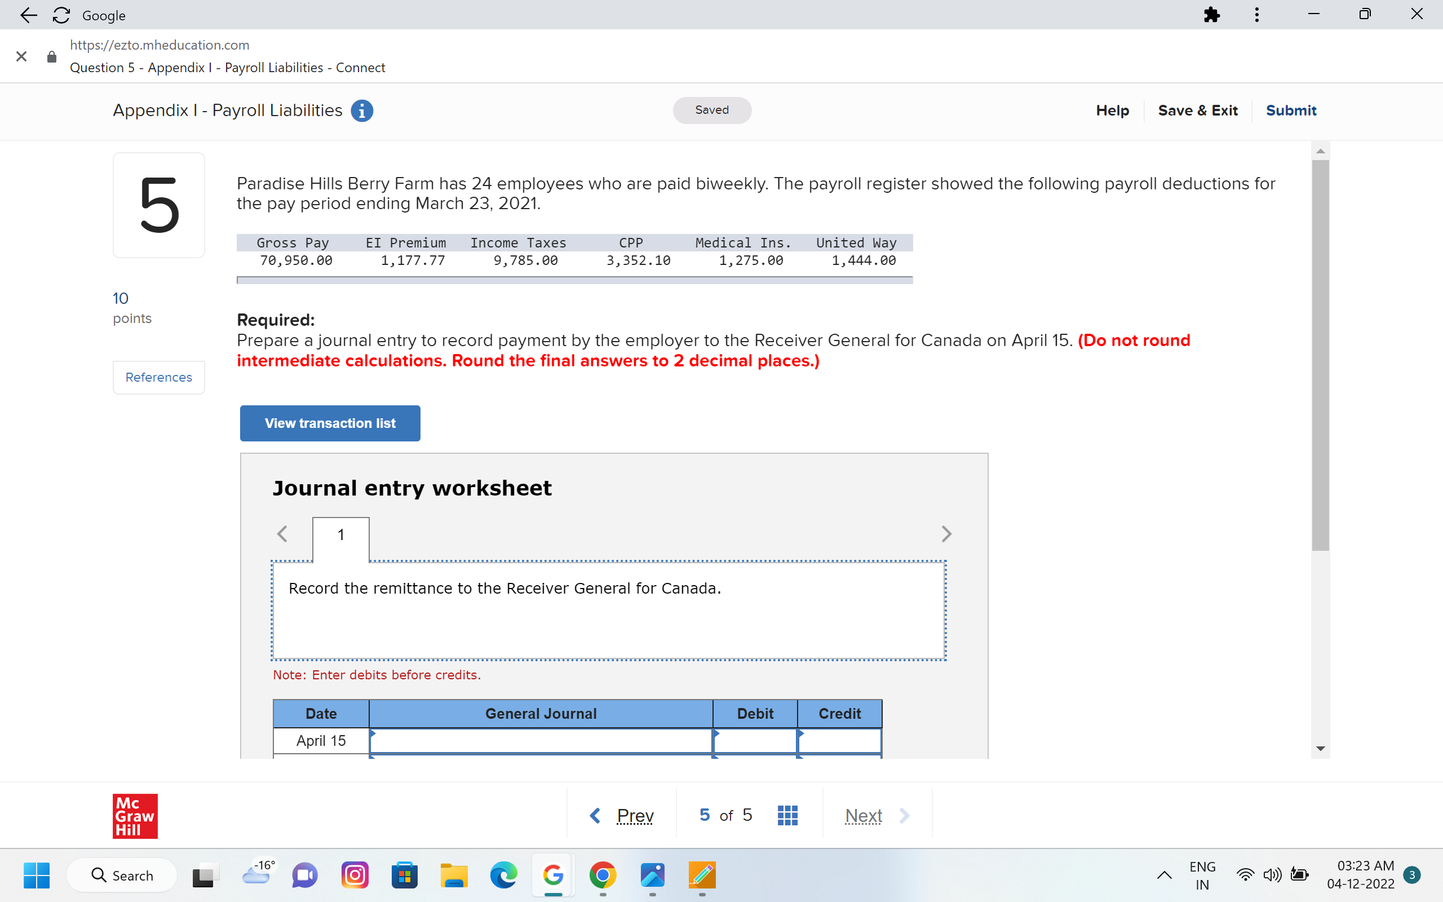Open the References popup

coord(158,377)
